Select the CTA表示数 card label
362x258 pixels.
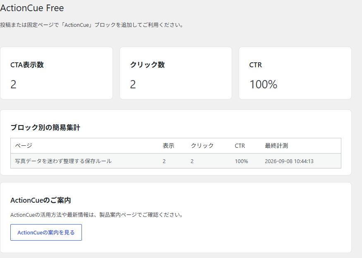tap(27, 65)
